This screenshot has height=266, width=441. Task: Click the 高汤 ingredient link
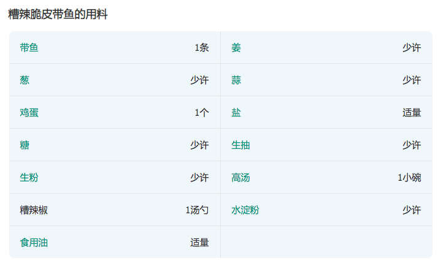coord(240,178)
